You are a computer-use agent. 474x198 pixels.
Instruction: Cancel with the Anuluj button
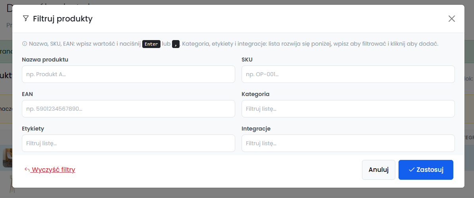tap(379, 169)
